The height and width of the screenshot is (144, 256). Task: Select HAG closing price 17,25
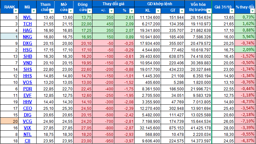coord(83,31)
